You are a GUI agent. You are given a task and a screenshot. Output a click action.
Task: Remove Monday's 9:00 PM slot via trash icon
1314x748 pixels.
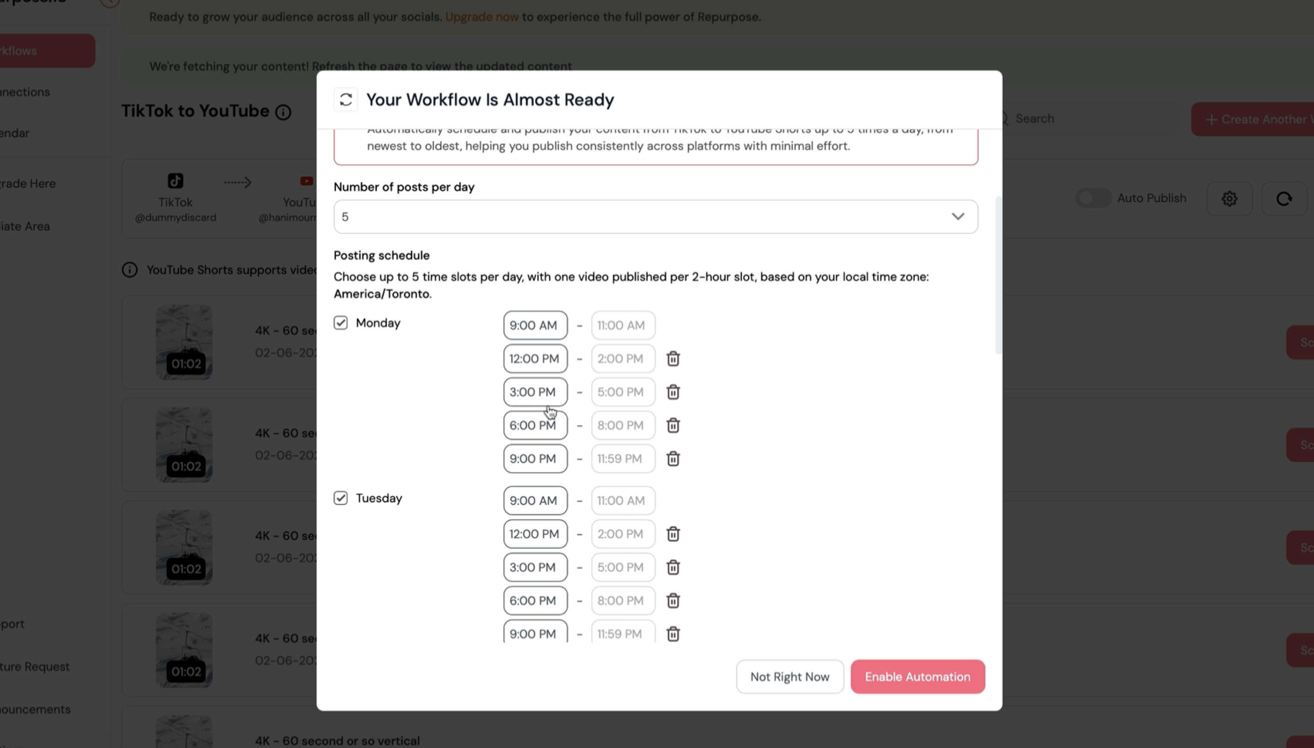(673, 459)
